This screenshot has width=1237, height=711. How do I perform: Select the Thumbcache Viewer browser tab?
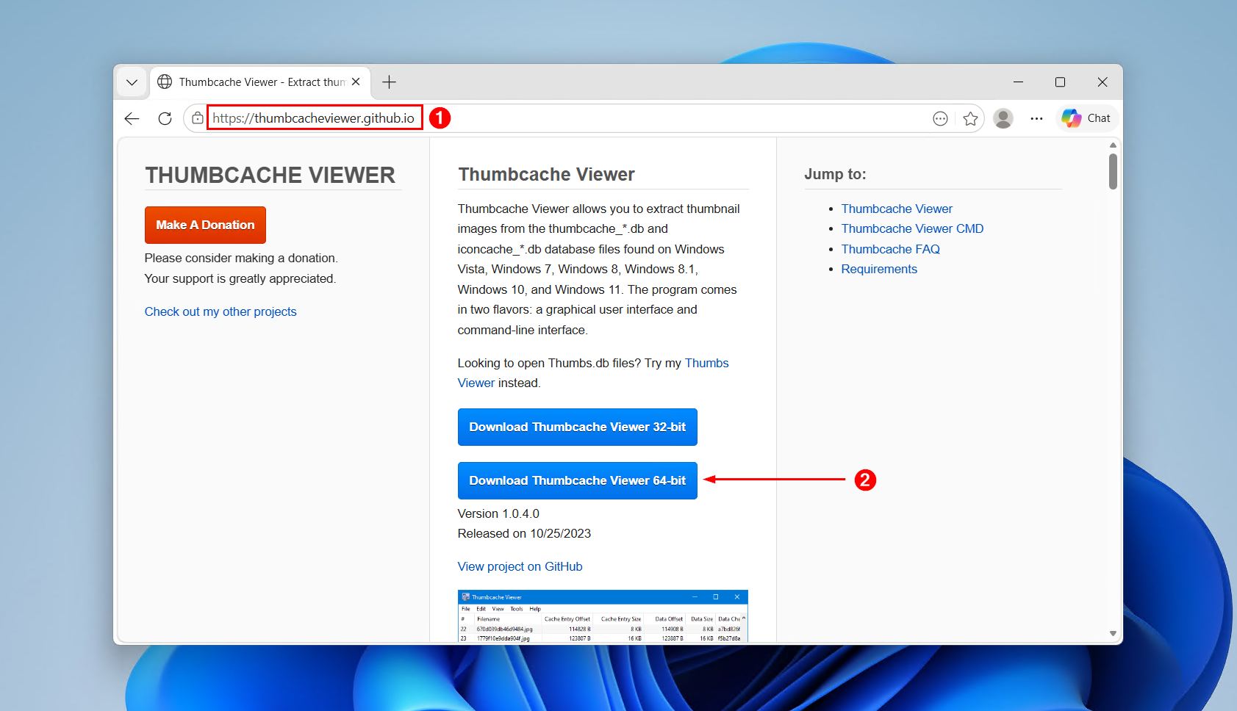259,82
